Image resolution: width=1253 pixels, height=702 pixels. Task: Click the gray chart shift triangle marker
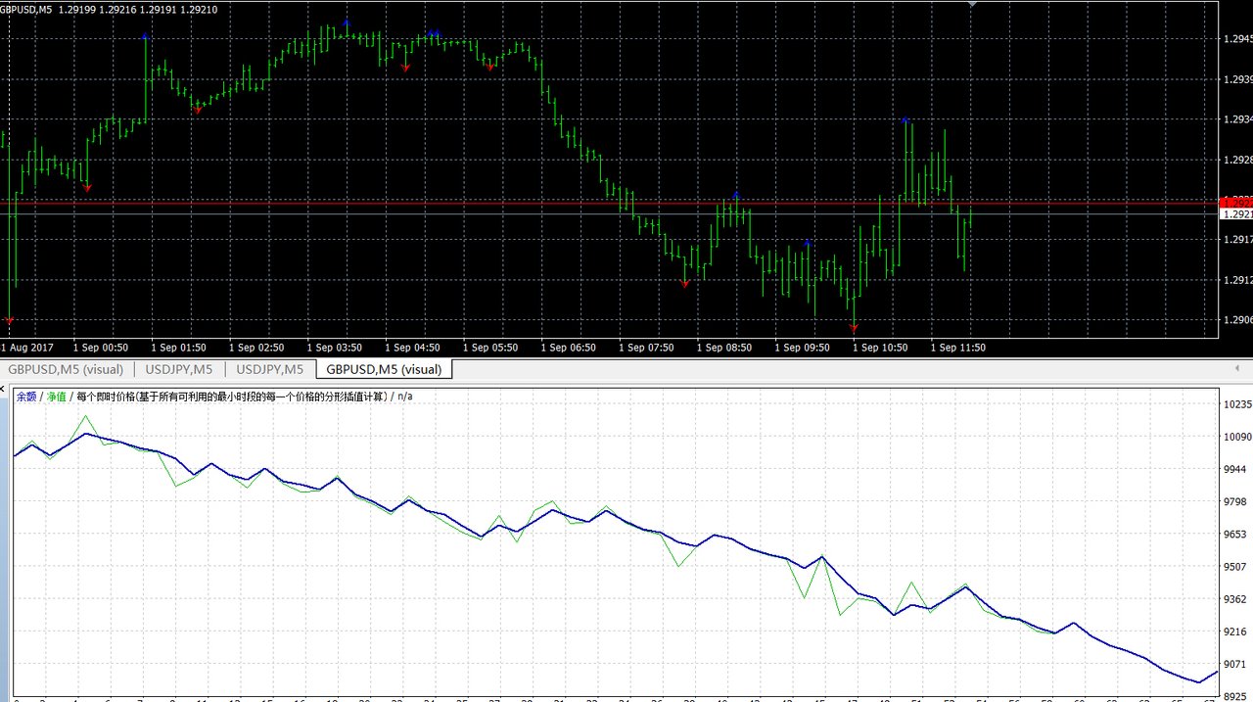972,4
